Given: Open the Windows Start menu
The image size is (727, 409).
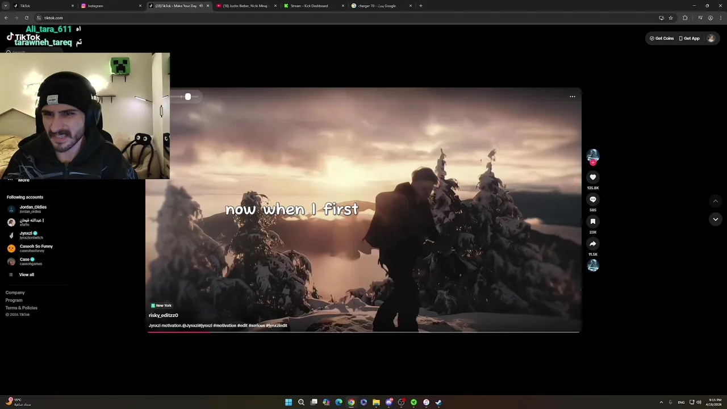Looking at the screenshot, I should 289,402.
